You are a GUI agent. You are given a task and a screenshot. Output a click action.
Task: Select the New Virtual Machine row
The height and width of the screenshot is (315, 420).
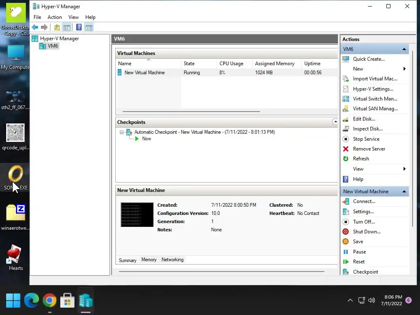pyautogui.click(x=226, y=73)
